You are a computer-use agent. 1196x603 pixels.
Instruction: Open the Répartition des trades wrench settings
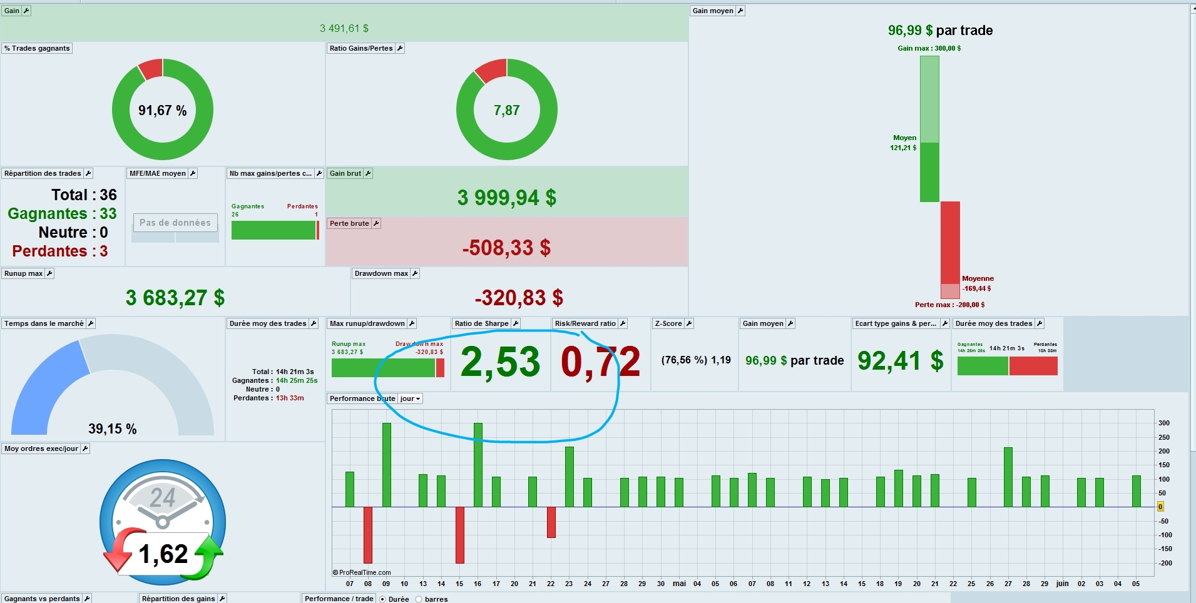(88, 173)
